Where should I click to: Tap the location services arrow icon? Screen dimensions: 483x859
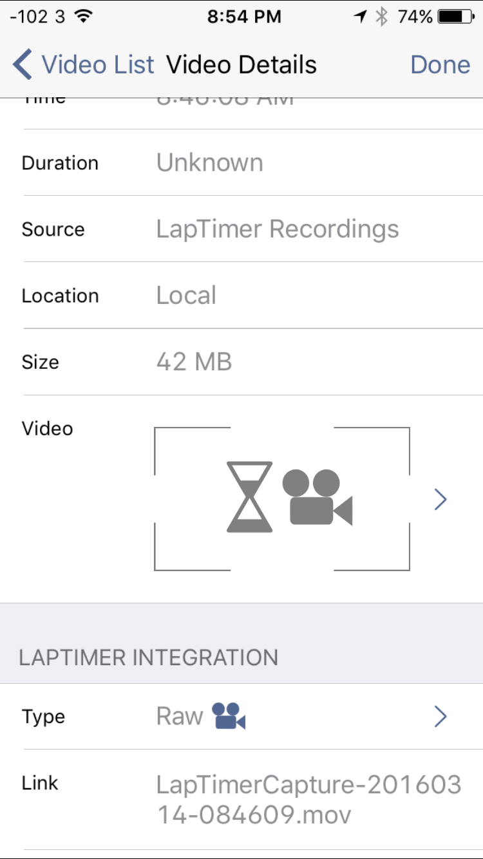(x=360, y=17)
